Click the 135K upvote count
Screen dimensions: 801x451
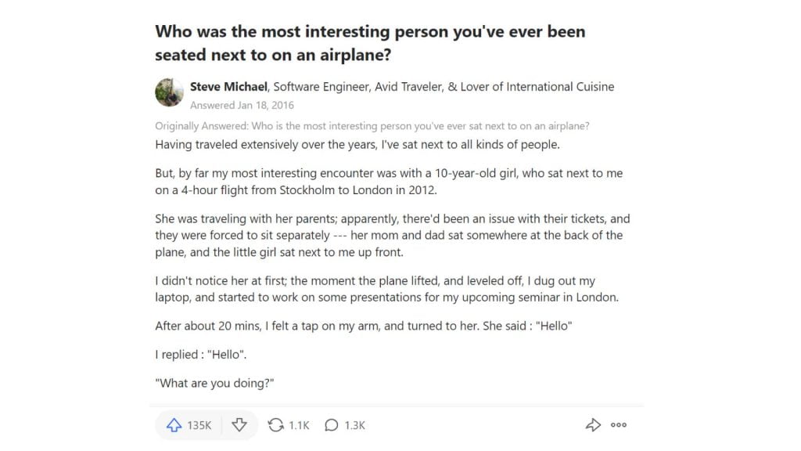click(199, 425)
